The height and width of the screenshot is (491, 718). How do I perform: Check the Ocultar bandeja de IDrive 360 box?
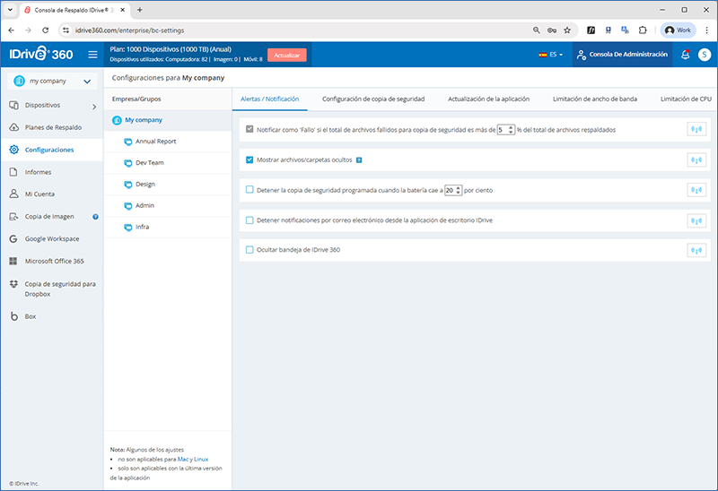pyautogui.click(x=250, y=250)
